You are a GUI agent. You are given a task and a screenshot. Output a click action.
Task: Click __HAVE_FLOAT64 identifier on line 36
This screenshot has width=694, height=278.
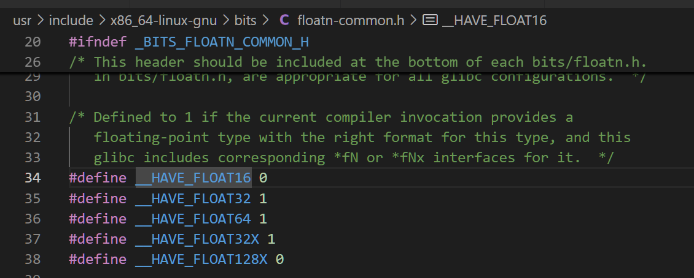pos(193,219)
